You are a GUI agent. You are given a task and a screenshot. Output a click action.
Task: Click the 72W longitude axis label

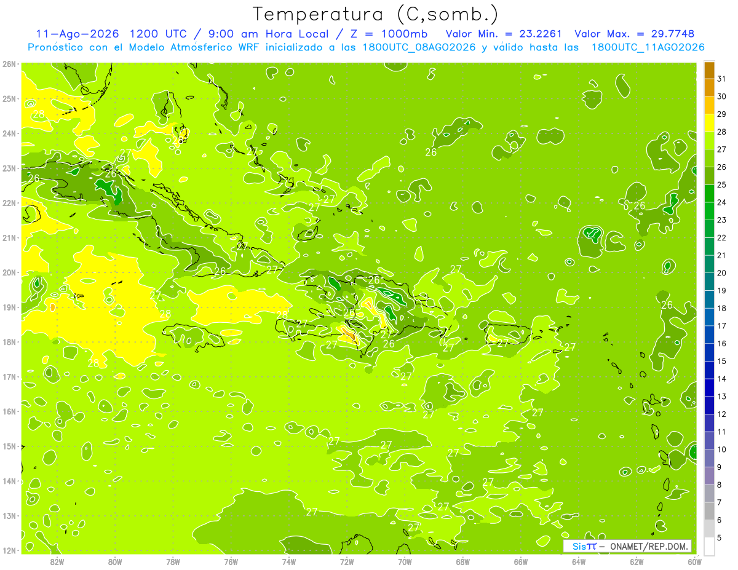point(347,561)
